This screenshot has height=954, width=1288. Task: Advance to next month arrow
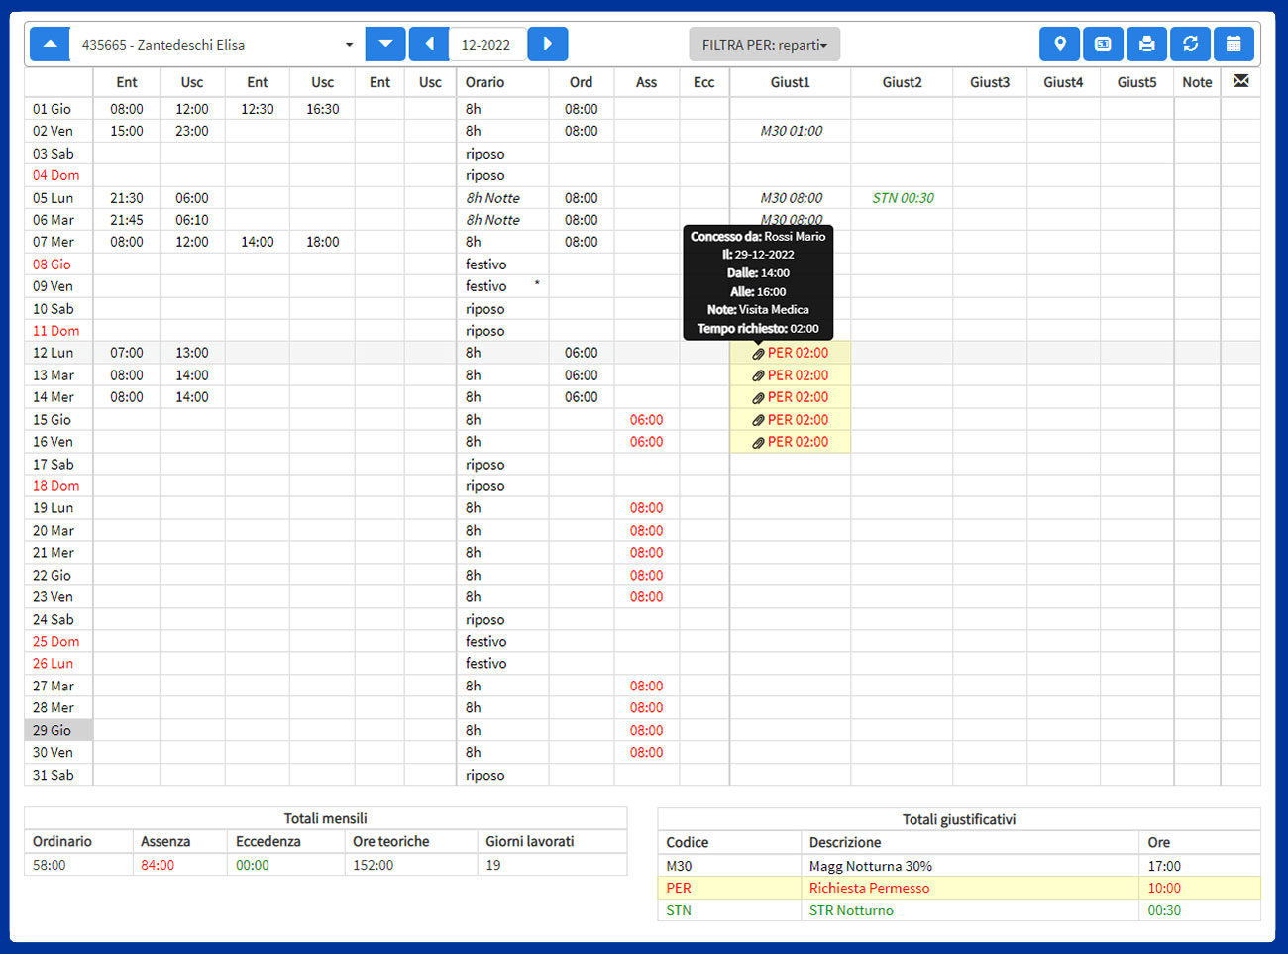click(x=548, y=44)
